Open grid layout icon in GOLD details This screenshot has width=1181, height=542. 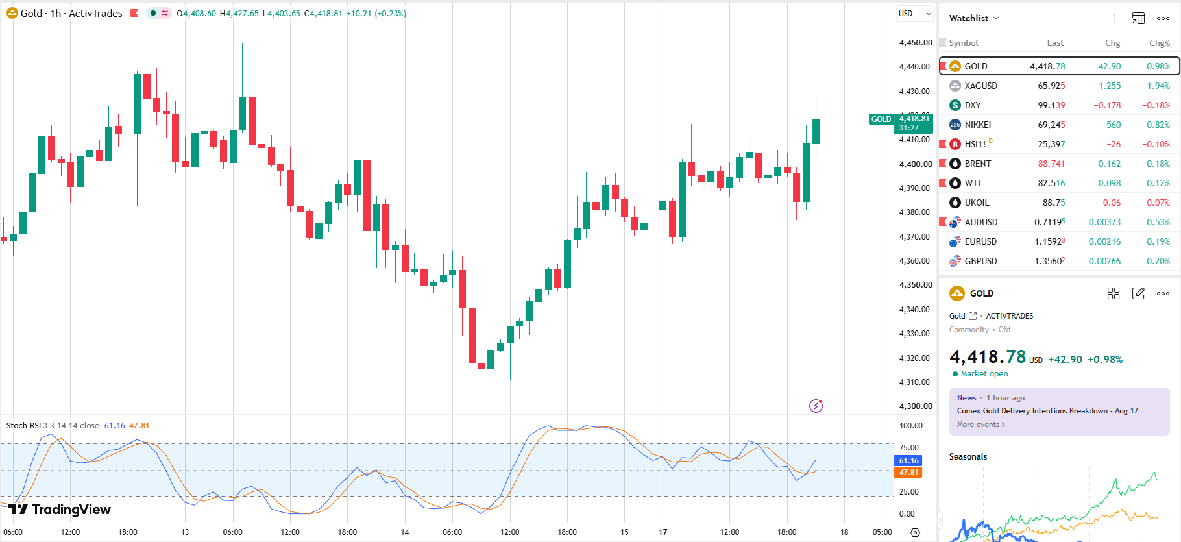pos(1114,293)
